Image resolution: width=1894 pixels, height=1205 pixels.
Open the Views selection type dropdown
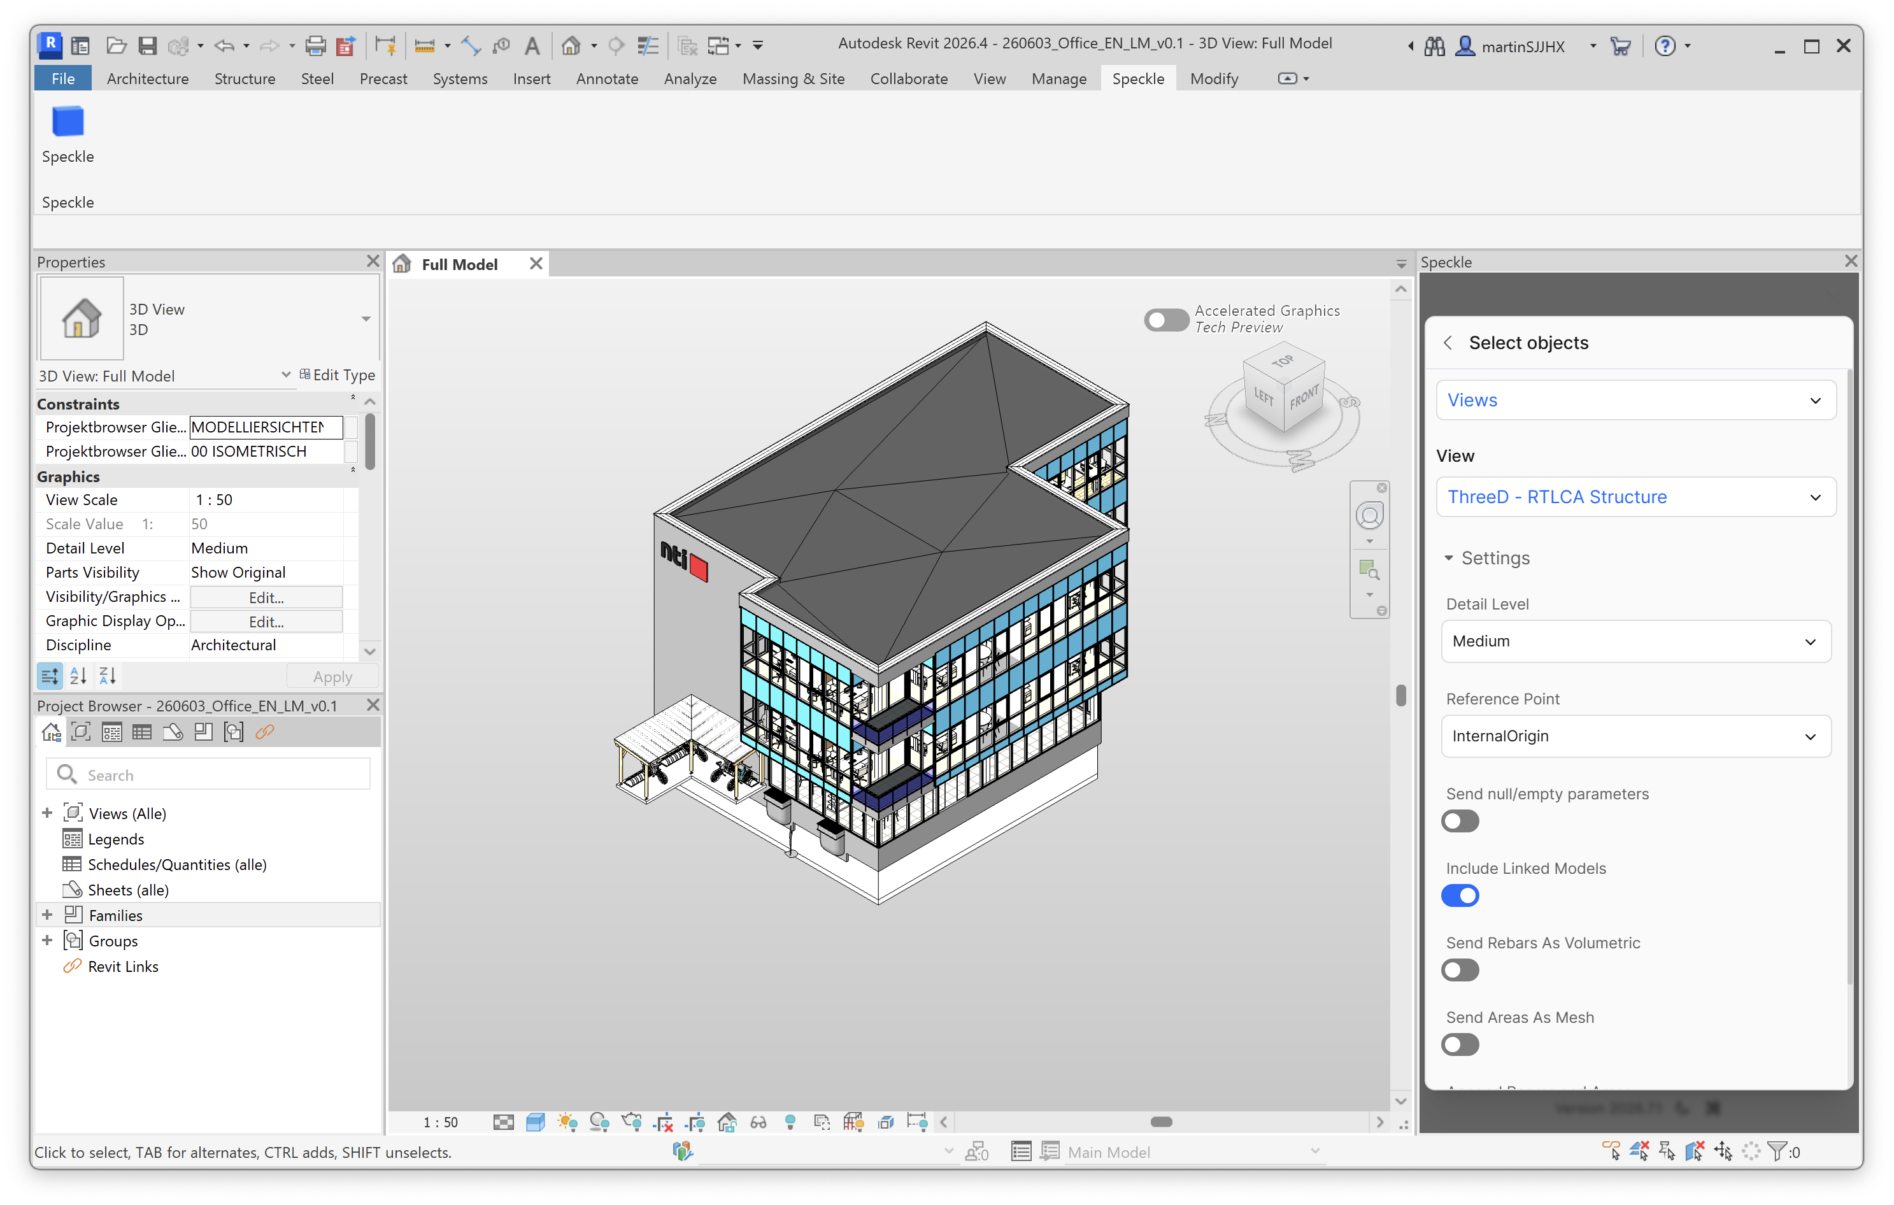pyautogui.click(x=1635, y=401)
